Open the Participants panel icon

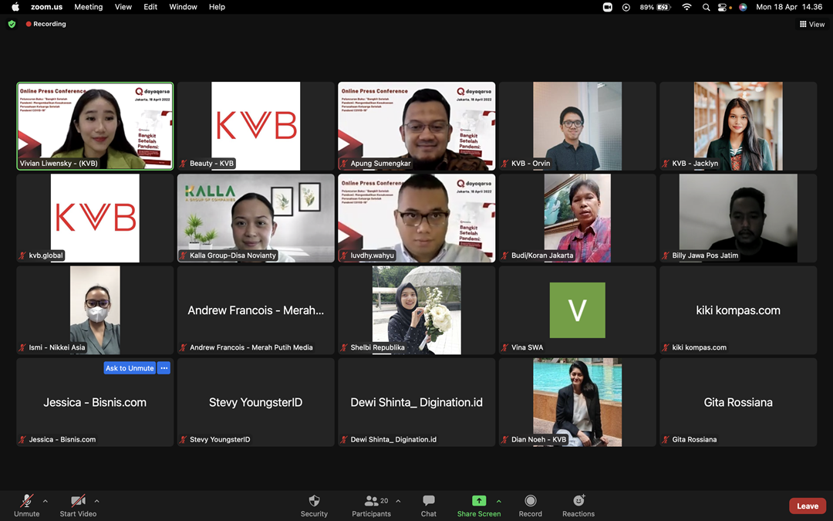point(372,501)
